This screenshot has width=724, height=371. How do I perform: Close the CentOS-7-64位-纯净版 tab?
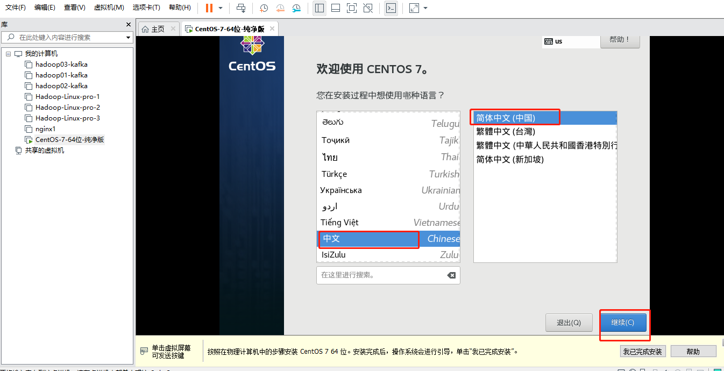pos(272,29)
